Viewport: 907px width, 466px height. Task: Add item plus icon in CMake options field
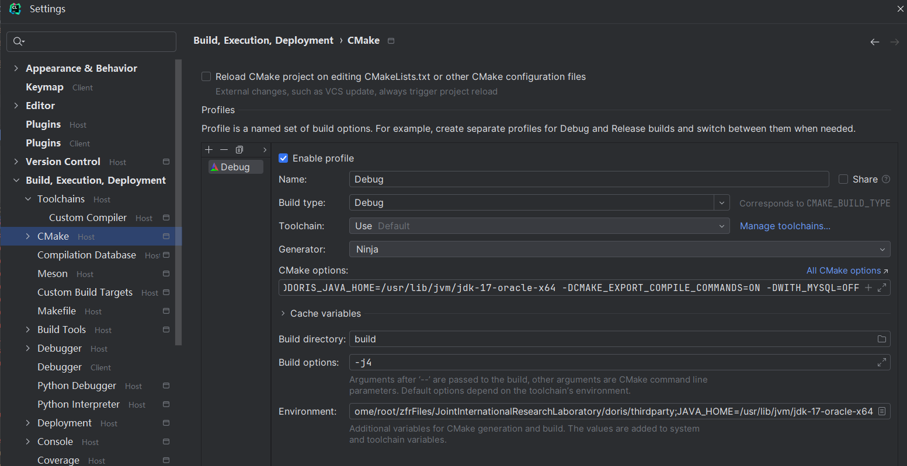point(868,288)
